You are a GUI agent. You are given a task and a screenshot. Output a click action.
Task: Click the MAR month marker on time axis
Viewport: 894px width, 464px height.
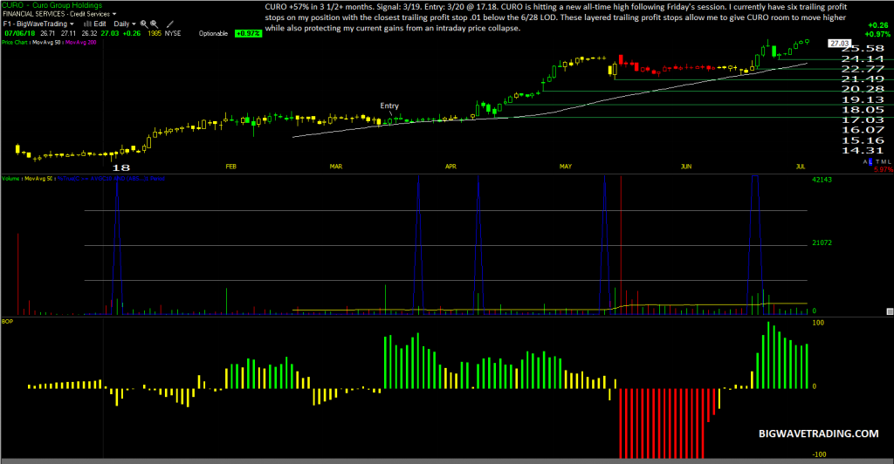point(336,167)
